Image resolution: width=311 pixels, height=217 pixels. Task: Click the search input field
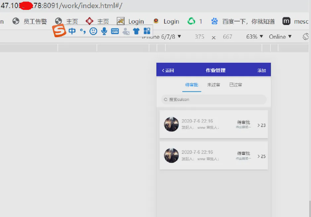213,100
